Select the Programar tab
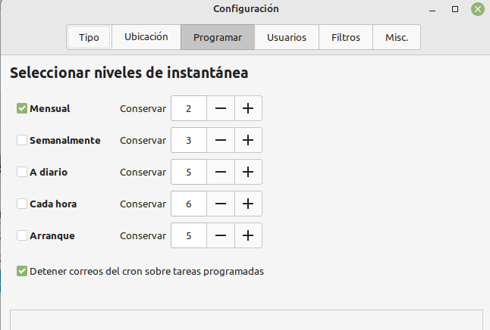 pos(218,37)
